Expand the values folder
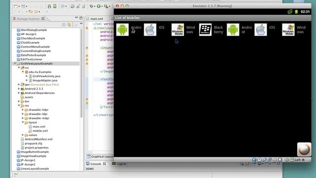Viewport: 316px width, 178px height. pos(23,135)
